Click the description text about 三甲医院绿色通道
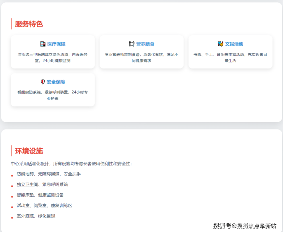The image size is (283, 232). (53, 57)
